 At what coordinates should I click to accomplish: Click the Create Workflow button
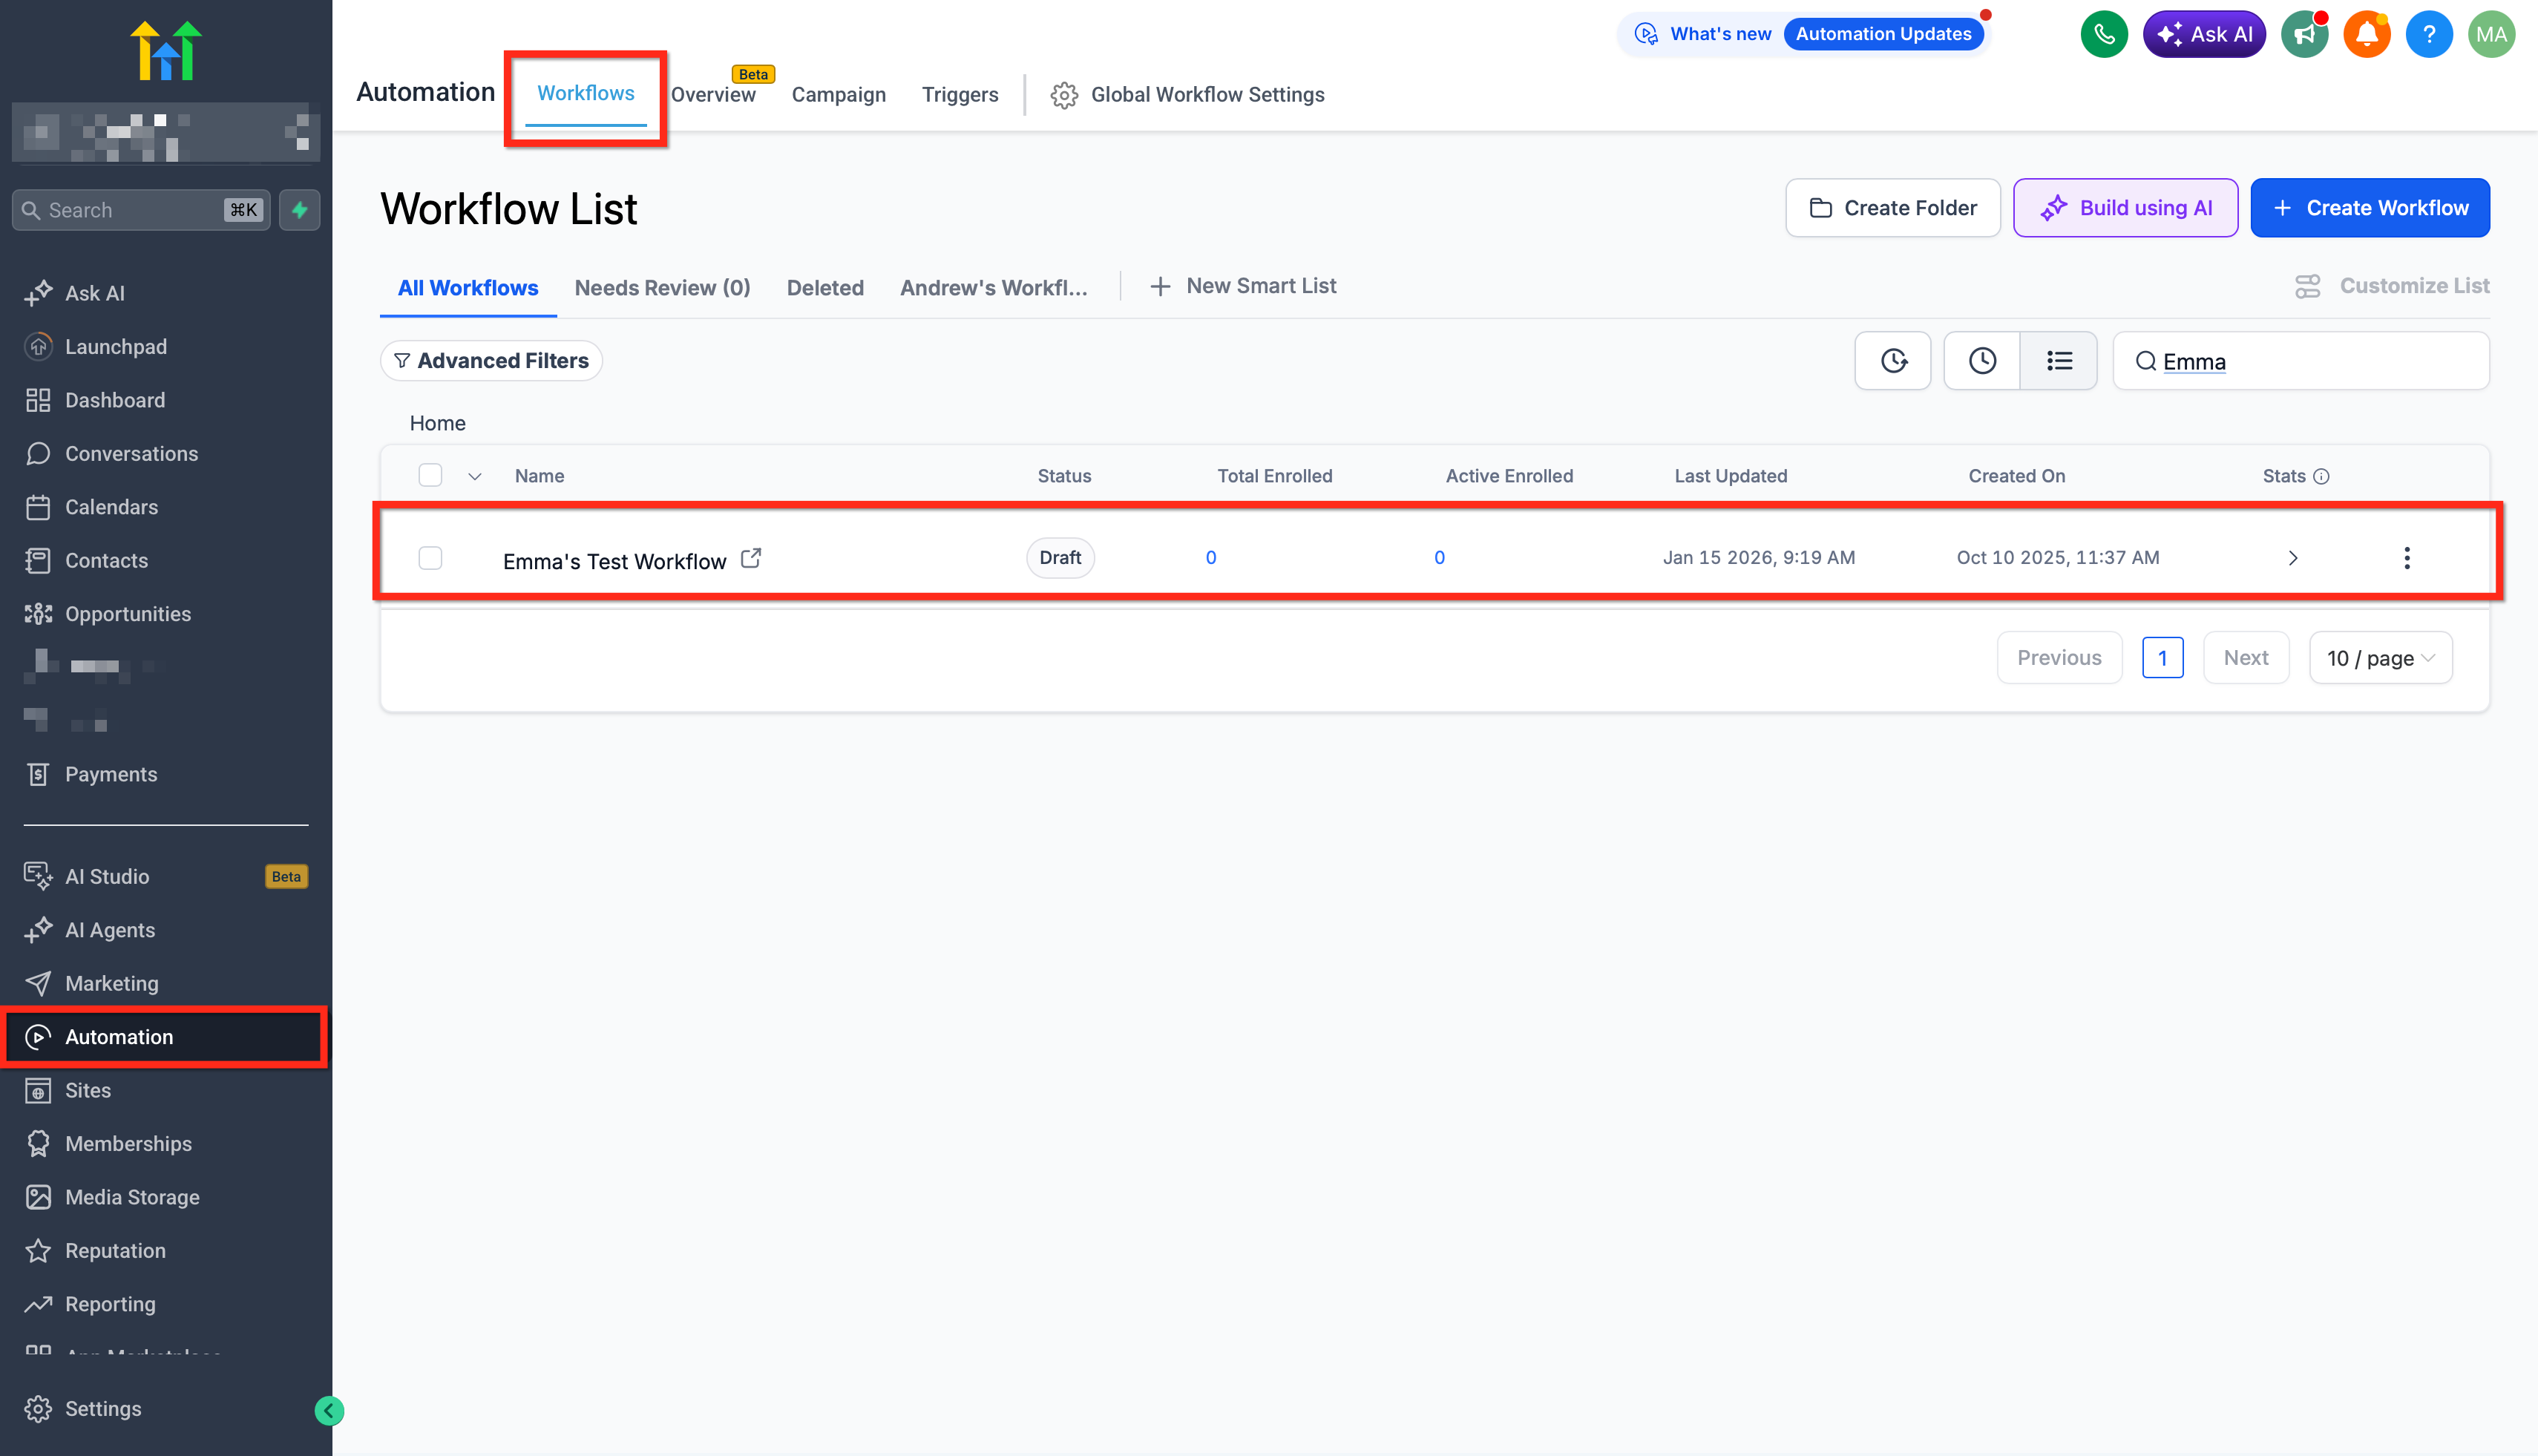(2369, 208)
